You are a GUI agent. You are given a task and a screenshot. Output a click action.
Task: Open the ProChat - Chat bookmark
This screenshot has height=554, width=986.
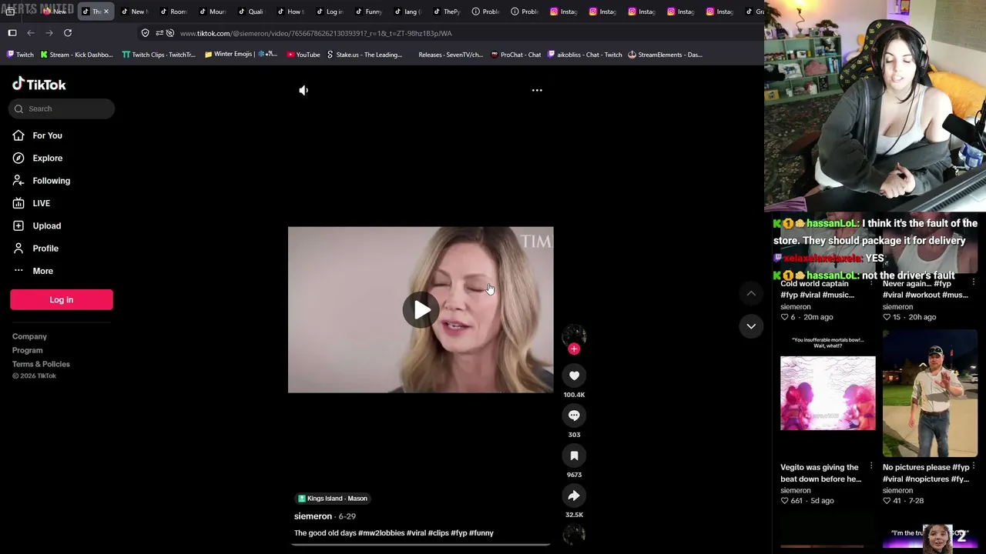pyautogui.click(x=515, y=55)
